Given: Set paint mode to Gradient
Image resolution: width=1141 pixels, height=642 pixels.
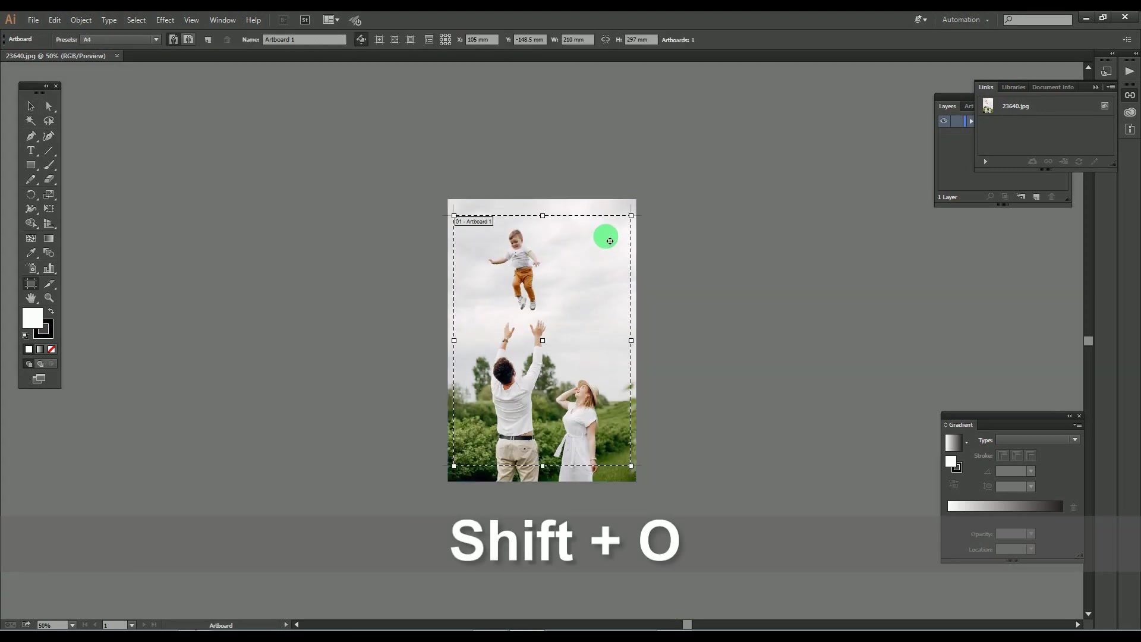Looking at the screenshot, I should pos(40,350).
